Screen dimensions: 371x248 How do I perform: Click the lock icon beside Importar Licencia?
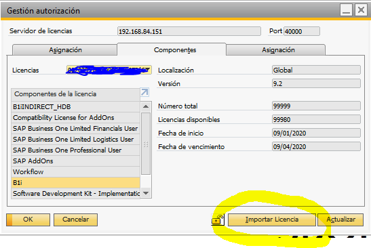[x=218, y=220]
